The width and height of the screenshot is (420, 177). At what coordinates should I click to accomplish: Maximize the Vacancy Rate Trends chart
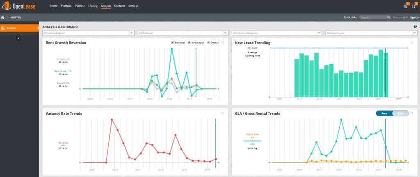[x=223, y=113]
